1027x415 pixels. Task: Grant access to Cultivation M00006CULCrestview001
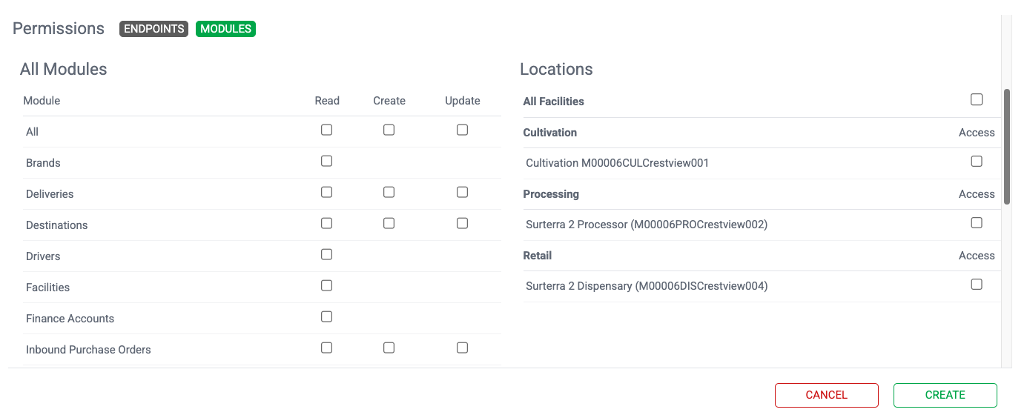tap(977, 161)
